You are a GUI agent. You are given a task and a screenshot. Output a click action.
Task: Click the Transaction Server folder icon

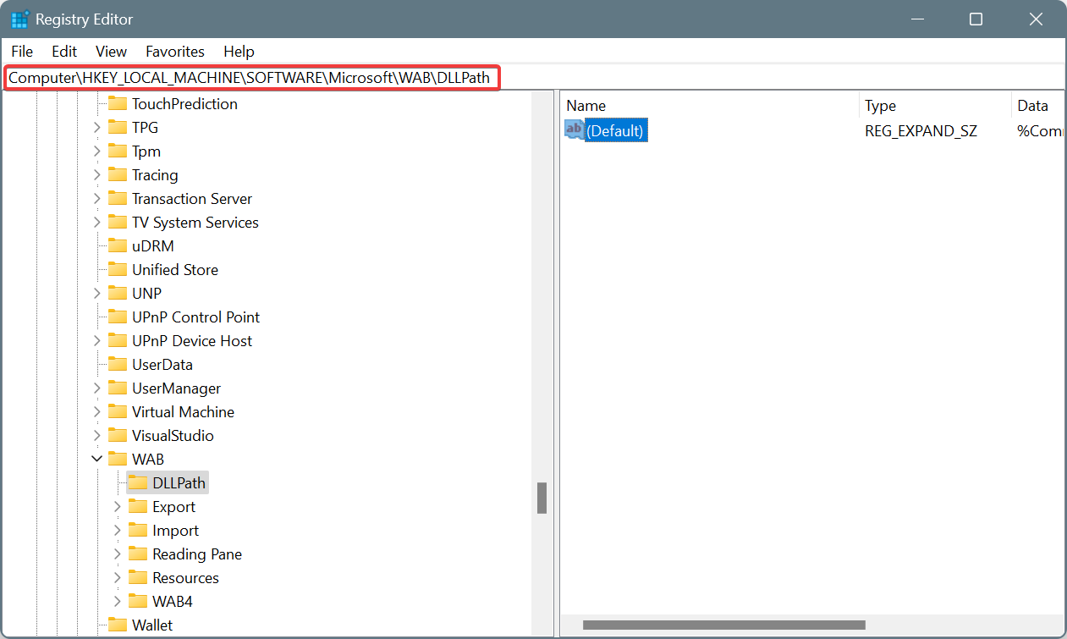click(x=118, y=199)
